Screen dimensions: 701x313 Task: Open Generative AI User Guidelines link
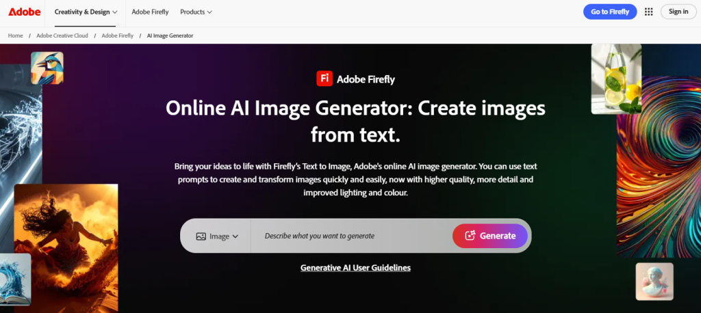[x=355, y=268]
